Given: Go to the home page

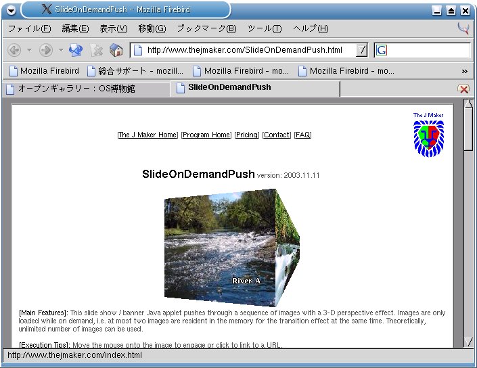Looking at the screenshot, I should (116, 50).
